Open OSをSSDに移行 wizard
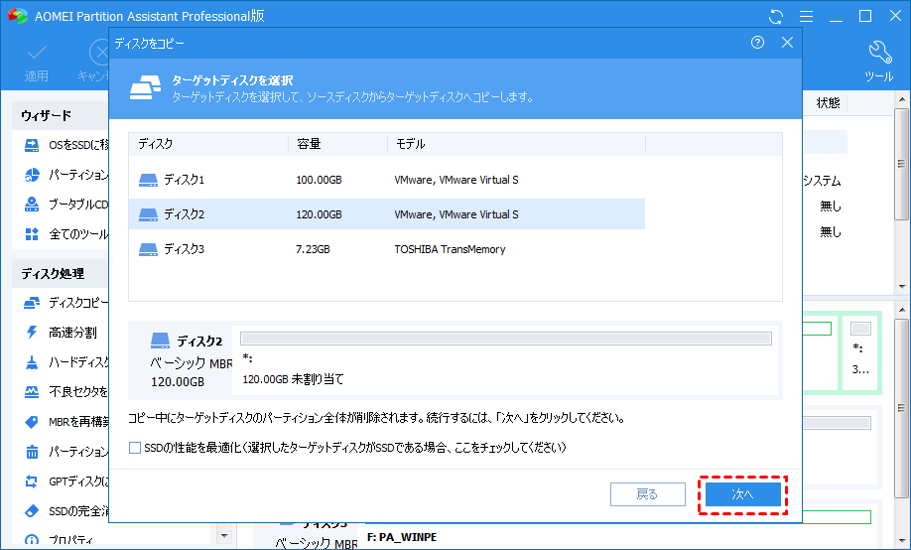 [65, 145]
